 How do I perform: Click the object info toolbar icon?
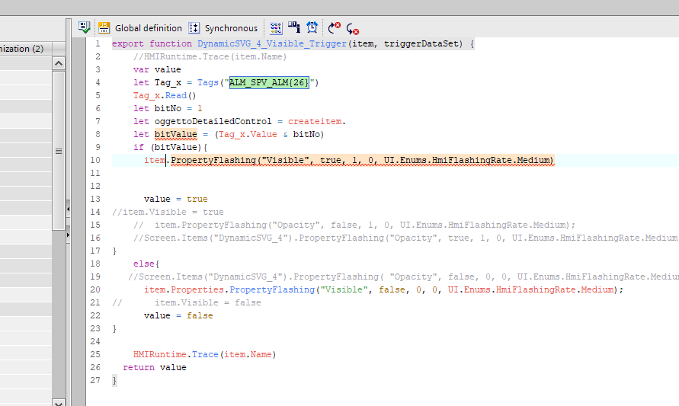click(294, 28)
